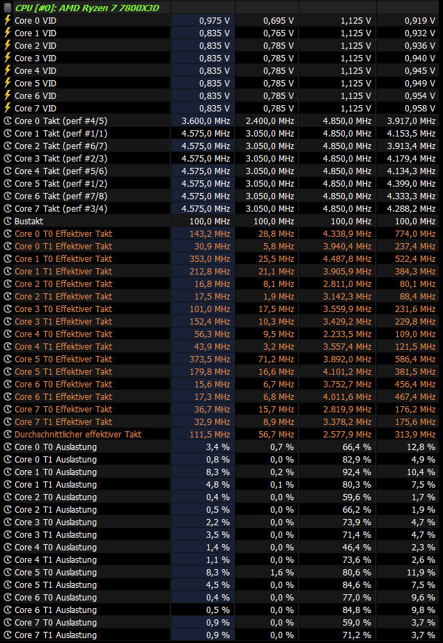Click Core 0 VID minimum value 0,695 V
Screen dimensions: 443x643
[x=279, y=20]
